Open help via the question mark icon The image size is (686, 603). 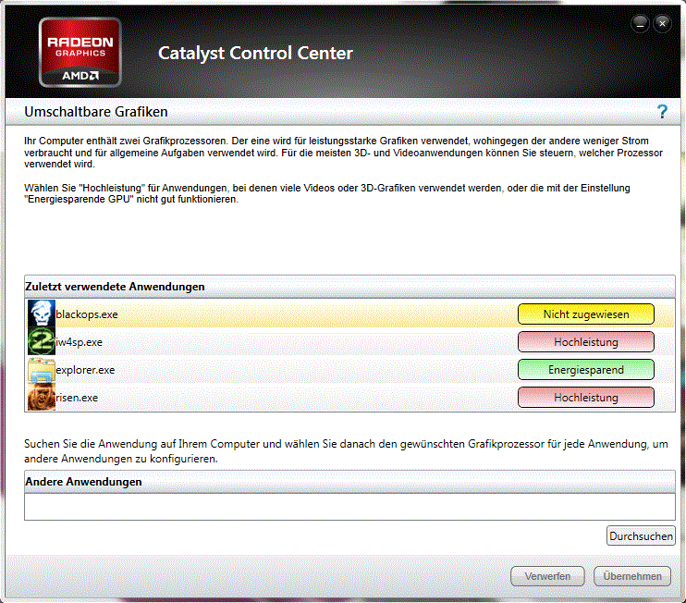pyautogui.click(x=662, y=112)
